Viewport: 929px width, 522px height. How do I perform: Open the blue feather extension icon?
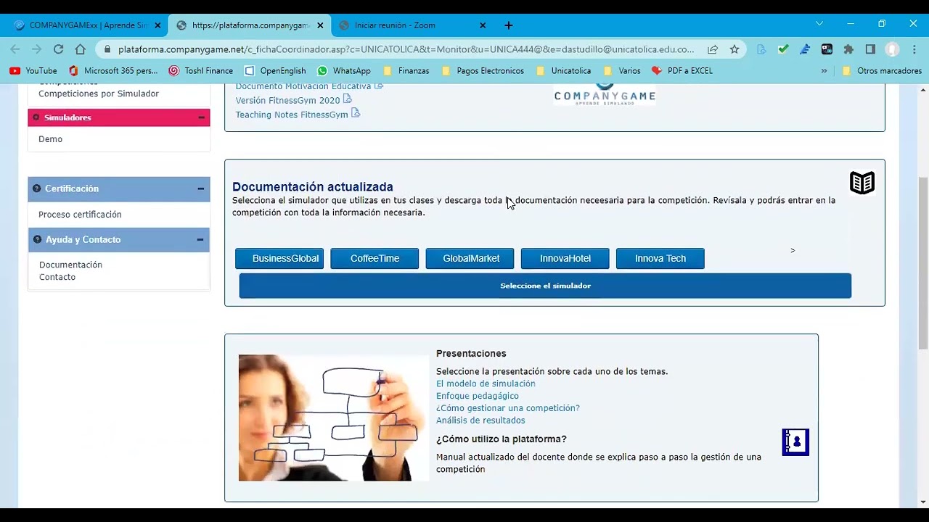tap(805, 49)
